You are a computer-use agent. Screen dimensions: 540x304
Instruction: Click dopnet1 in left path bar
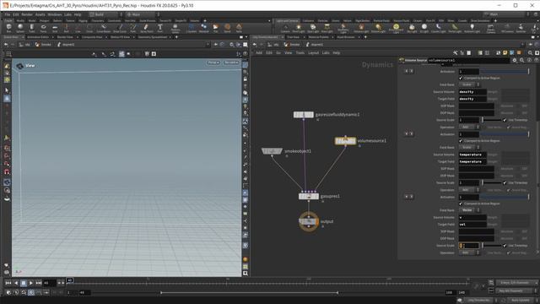point(66,45)
